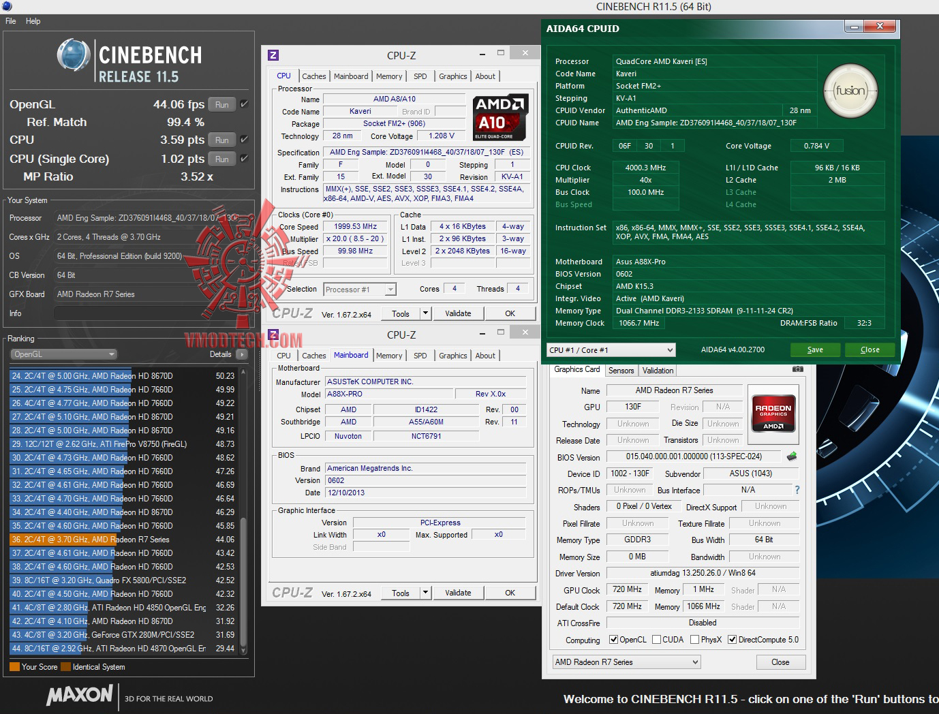Image resolution: width=939 pixels, height=714 pixels.
Task: Toggle the DirectCompute 5.0 checkbox
Action: pos(733,640)
